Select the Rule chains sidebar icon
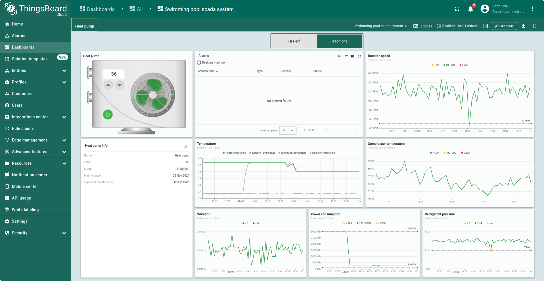The image size is (544, 281). pyautogui.click(x=7, y=128)
